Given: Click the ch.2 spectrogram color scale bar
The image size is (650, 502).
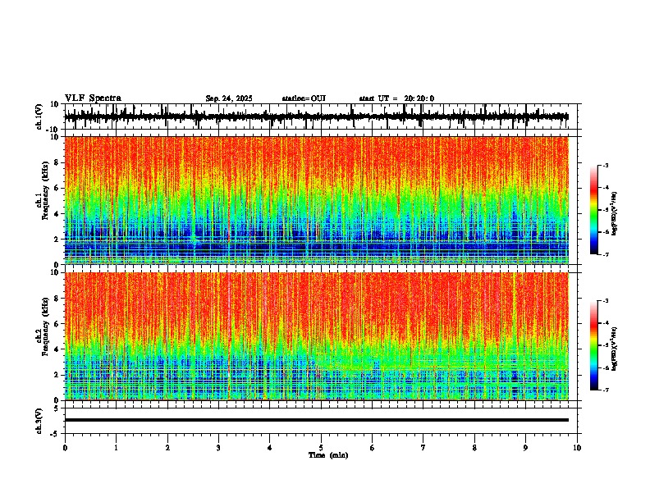Looking at the screenshot, I should [594, 345].
